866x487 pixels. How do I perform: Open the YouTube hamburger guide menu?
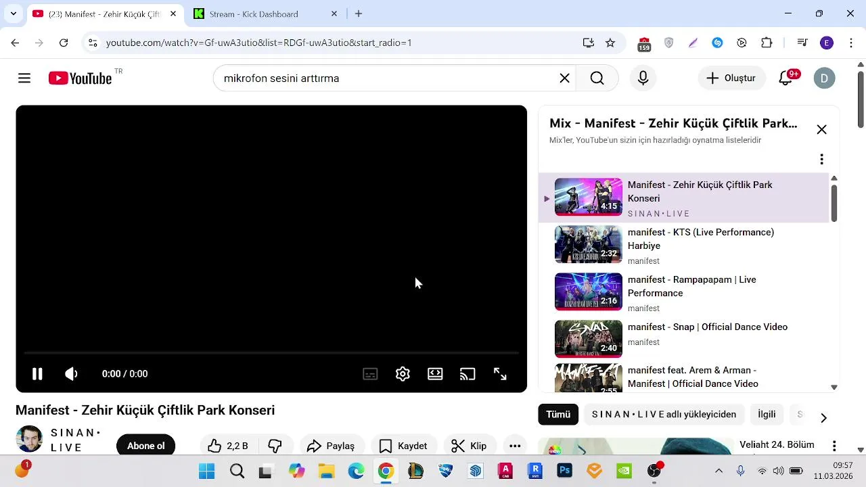[x=24, y=78]
